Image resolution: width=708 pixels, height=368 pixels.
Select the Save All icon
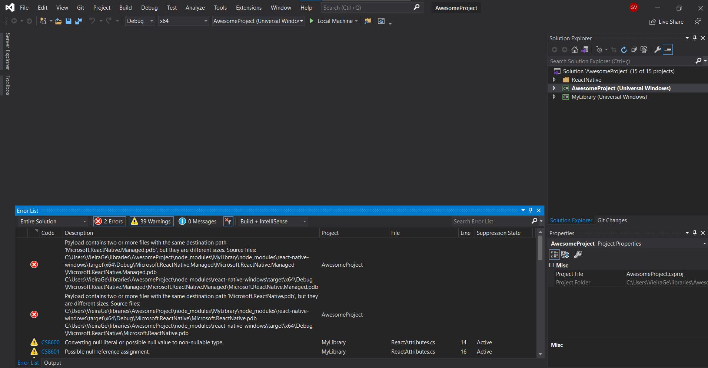78,21
